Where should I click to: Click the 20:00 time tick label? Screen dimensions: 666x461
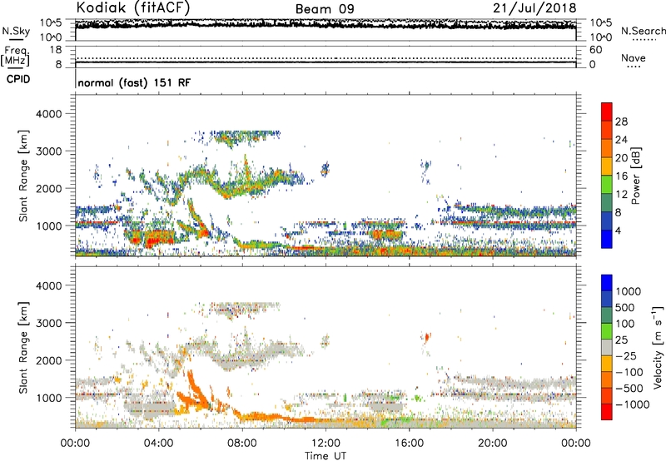[492, 444]
